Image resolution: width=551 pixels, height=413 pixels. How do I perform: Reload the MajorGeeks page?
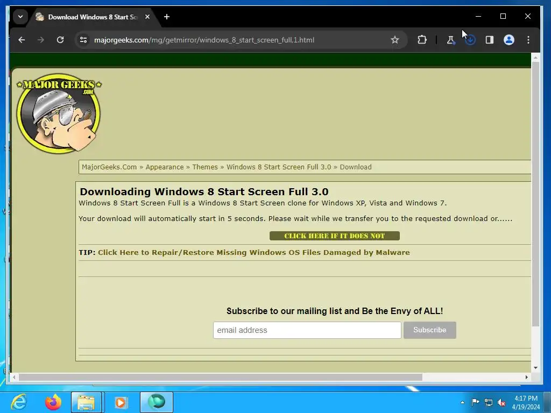60,40
